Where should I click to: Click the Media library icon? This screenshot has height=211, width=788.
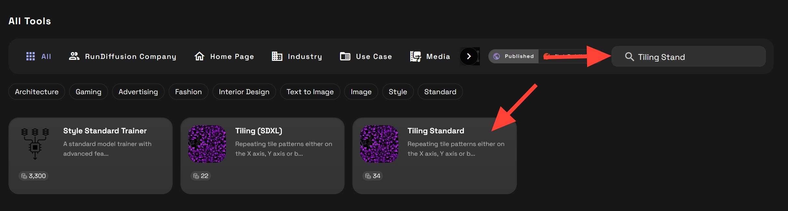415,56
